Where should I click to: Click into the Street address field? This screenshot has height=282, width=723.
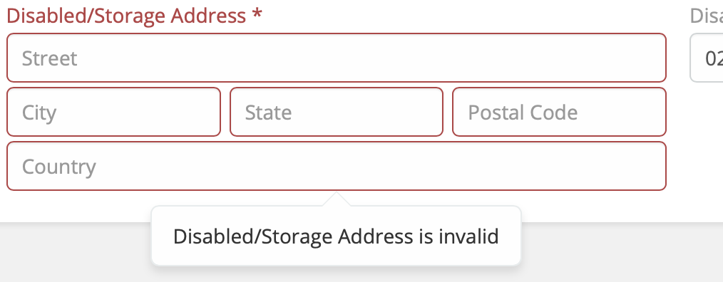[x=336, y=58]
